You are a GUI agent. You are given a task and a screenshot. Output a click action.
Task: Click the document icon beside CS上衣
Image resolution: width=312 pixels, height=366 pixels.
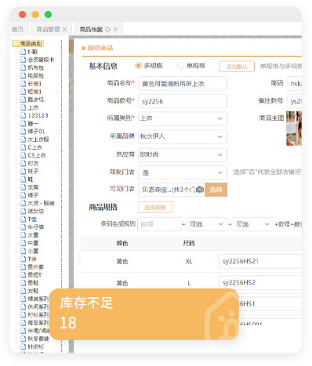pos(23,155)
